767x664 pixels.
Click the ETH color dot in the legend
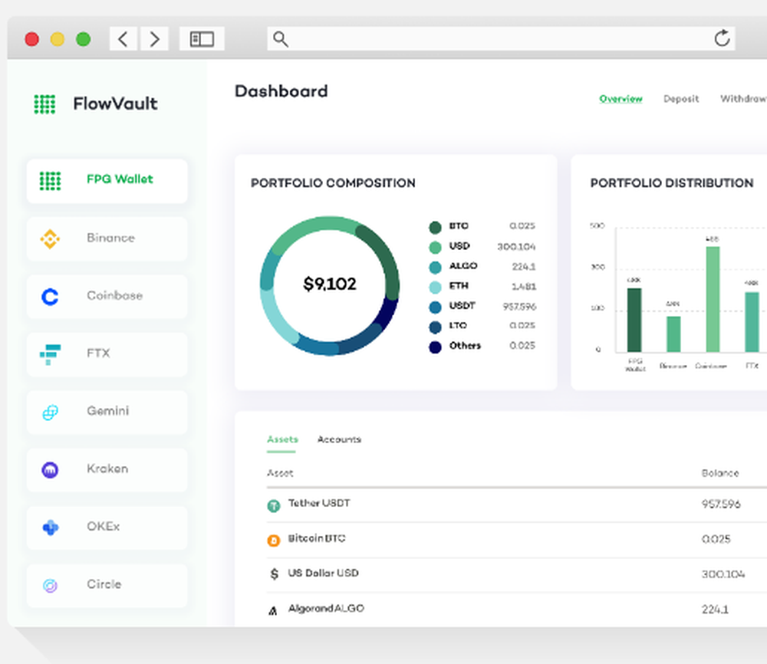435,288
